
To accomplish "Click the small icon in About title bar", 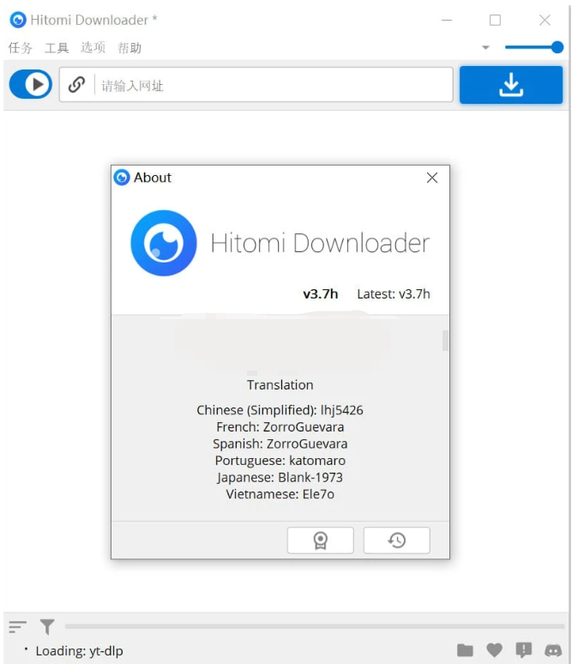I will [x=122, y=178].
